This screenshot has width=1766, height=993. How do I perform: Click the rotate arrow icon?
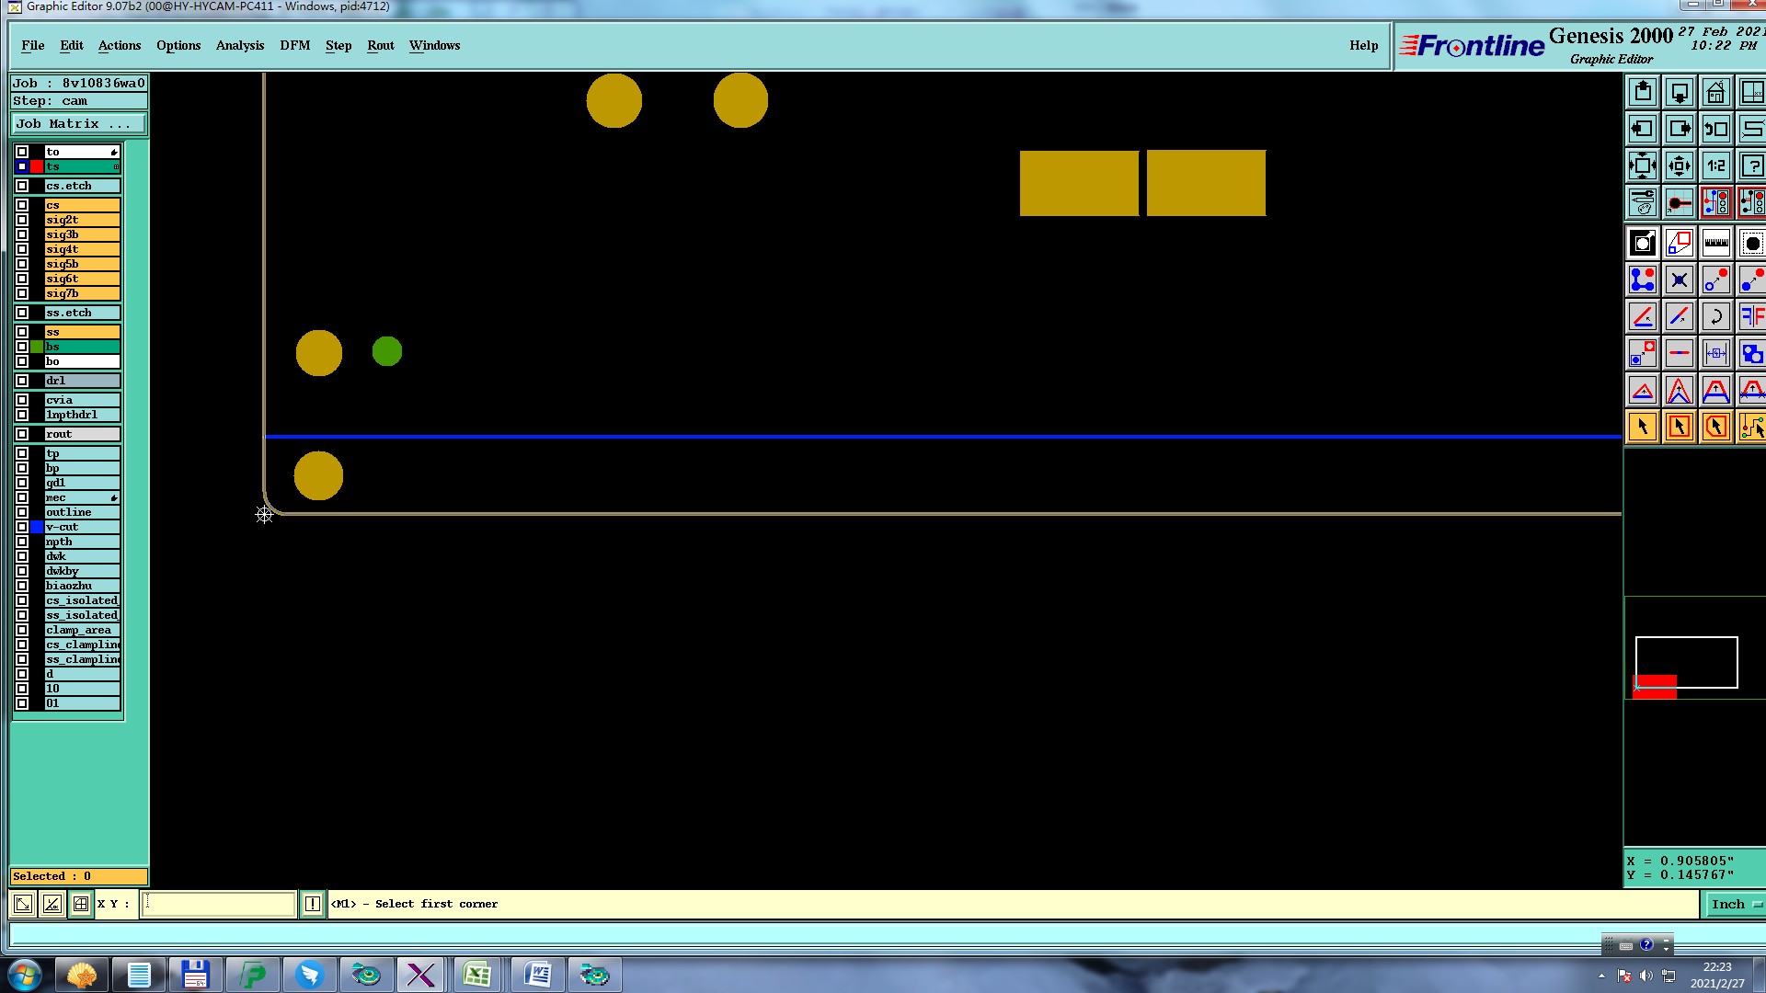pyautogui.click(x=1715, y=316)
